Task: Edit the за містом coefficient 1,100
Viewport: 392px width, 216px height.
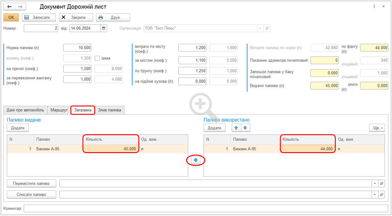Action: (192, 60)
